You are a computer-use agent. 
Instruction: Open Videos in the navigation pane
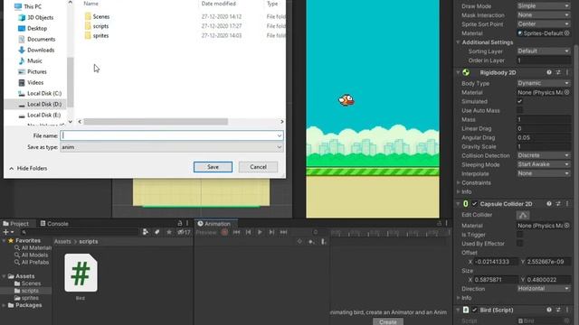31,82
